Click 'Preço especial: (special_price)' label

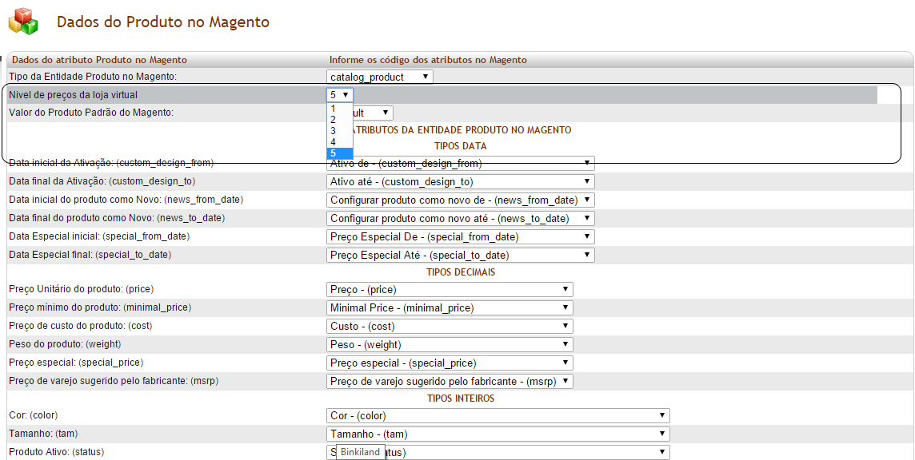click(76, 362)
